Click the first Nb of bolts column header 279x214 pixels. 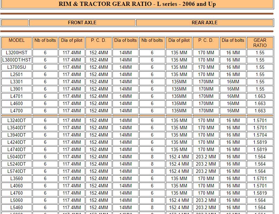click(45, 40)
